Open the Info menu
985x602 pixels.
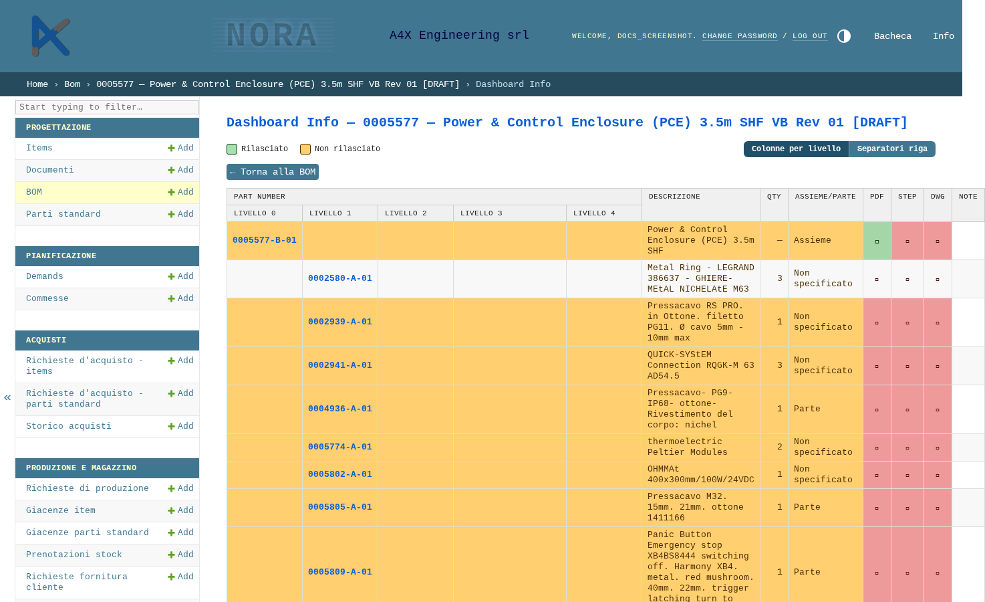[944, 36]
